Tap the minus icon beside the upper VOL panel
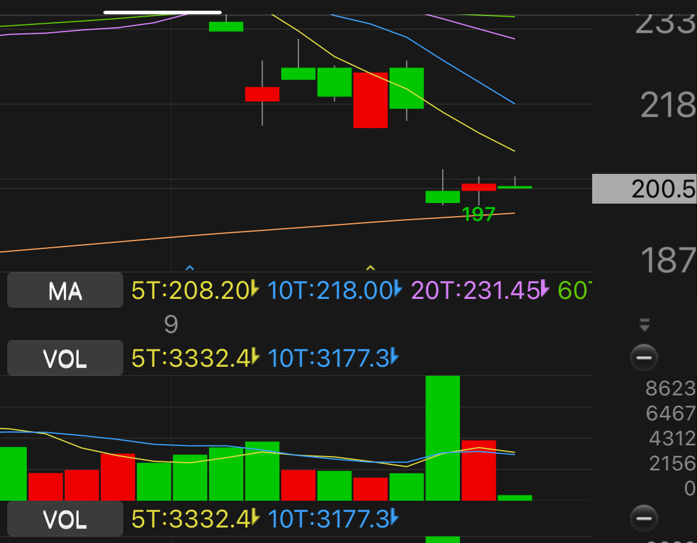Screen dimensions: 697x543 (644, 358)
